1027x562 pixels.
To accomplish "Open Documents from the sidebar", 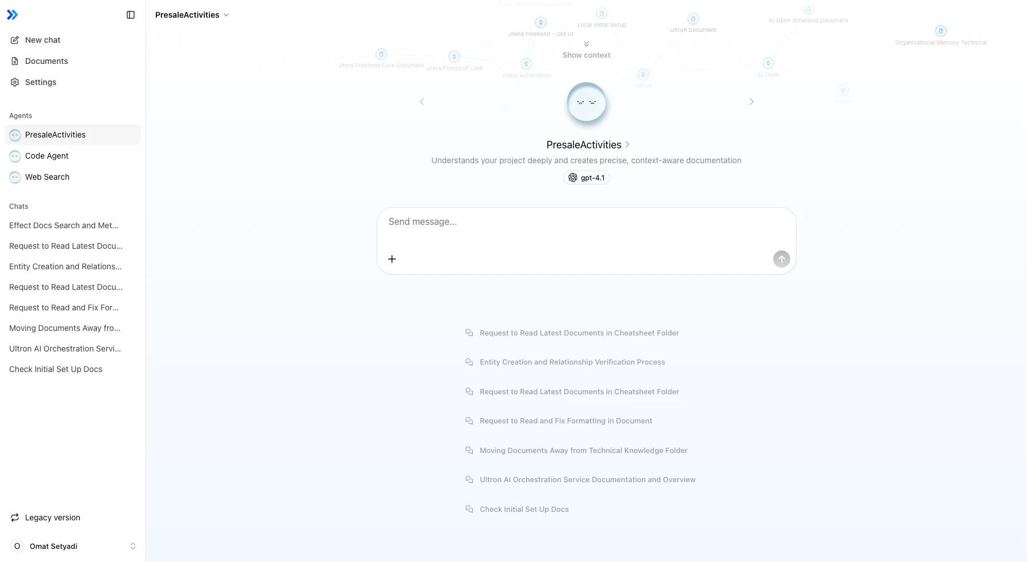I will 72,61.
